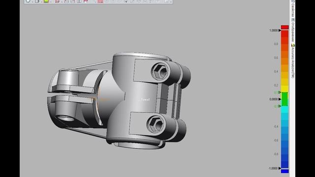Click the 0.4 scale label
The image size is (315, 177).
pyautogui.click(x=276, y=71)
